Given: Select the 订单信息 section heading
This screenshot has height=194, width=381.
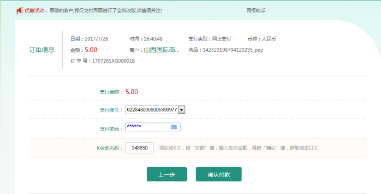Looking at the screenshot, I should coord(42,50).
